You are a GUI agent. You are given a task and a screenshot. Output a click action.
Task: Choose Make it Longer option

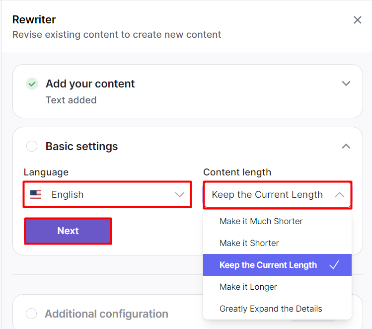pos(248,287)
